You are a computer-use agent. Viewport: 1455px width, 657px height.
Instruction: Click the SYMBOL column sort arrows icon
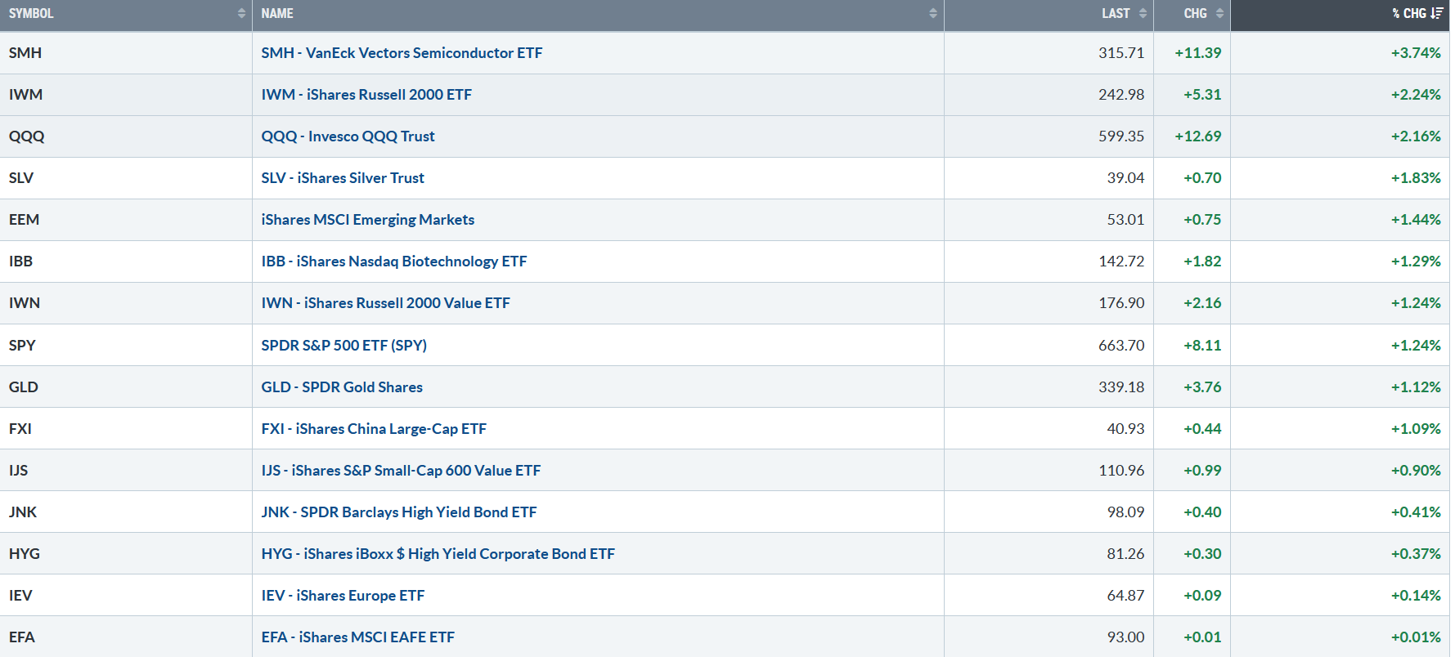(241, 14)
